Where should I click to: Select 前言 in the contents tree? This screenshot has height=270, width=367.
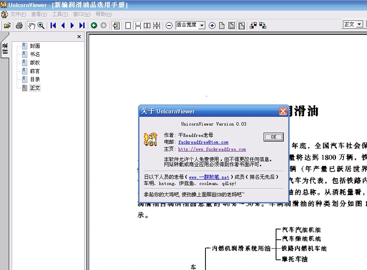pos(35,71)
